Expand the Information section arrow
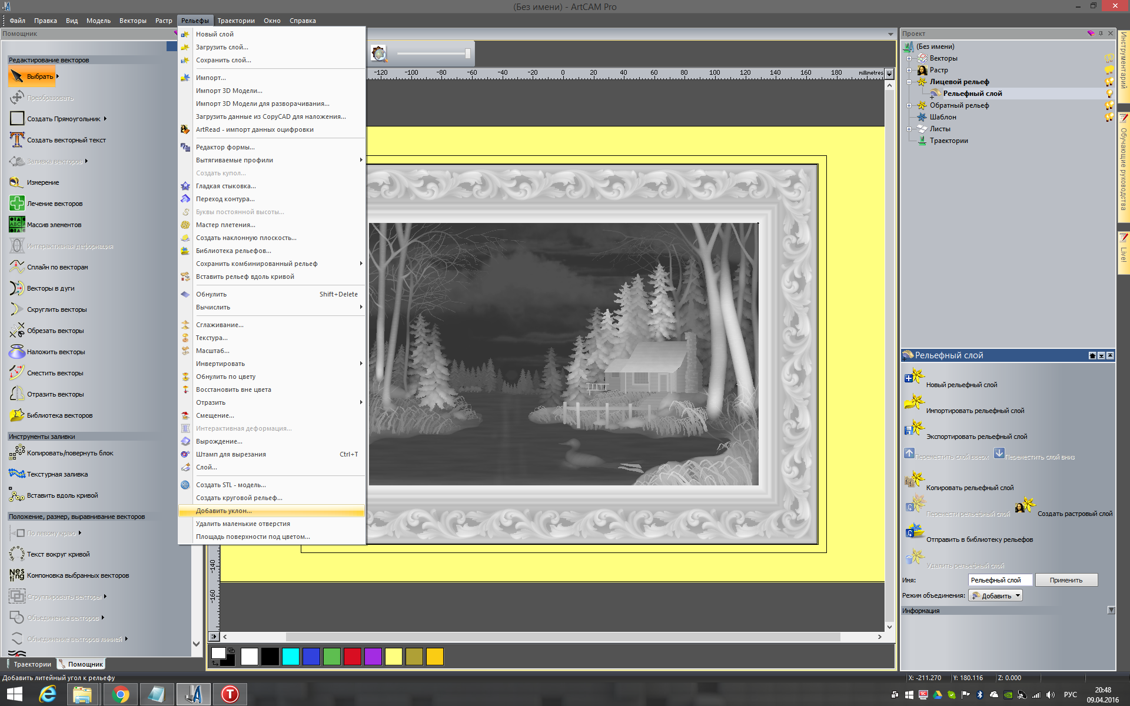The height and width of the screenshot is (706, 1130). (1111, 611)
